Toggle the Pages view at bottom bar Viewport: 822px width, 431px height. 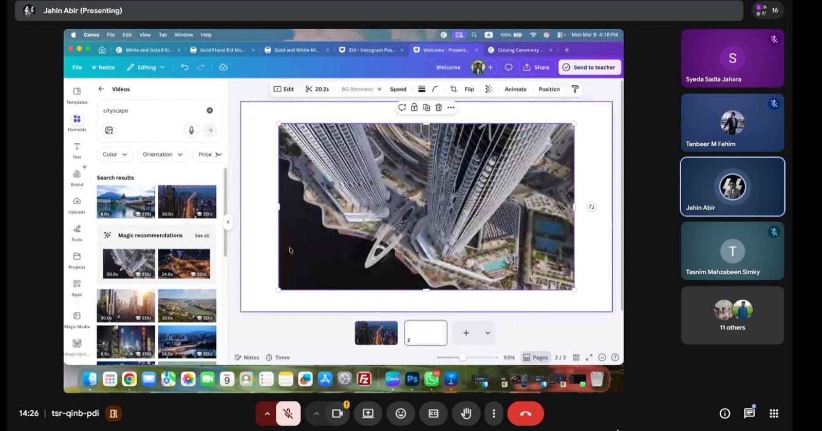click(535, 358)
